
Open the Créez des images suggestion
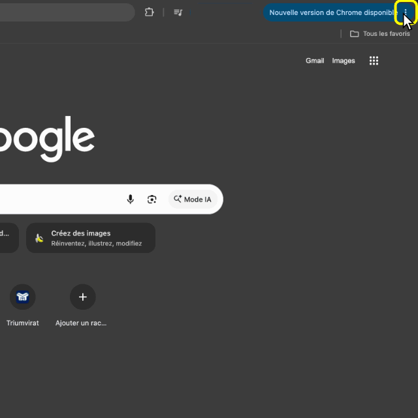91,238
